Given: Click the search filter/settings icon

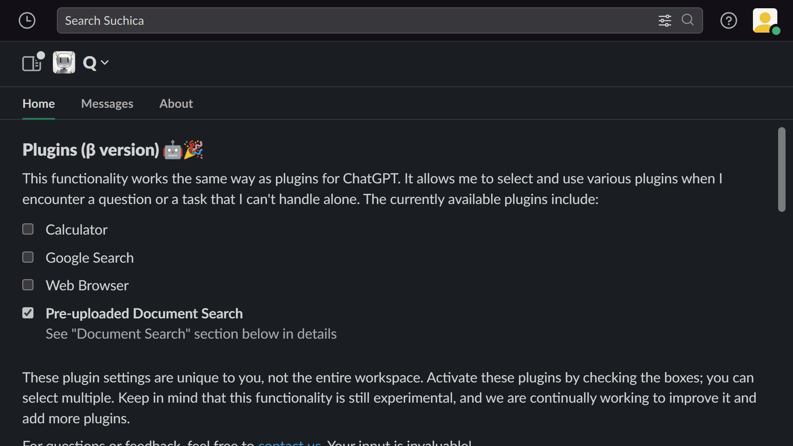Looking at the screenshot, I should pyautogui.click(x=665, y=21).
